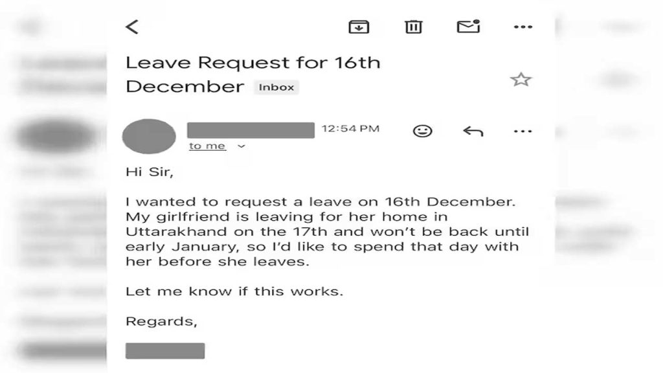
Task: Open the sender's profile avatar
Action: pyautogui.click(x=148, y=136)
